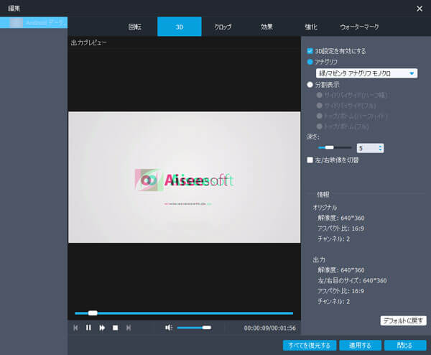The image size is (431, 355).
Task: Select the Android video item in sidebar
Action: 34,22
